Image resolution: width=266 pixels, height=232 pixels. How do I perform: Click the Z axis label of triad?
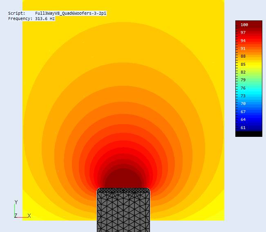point(16,216)
